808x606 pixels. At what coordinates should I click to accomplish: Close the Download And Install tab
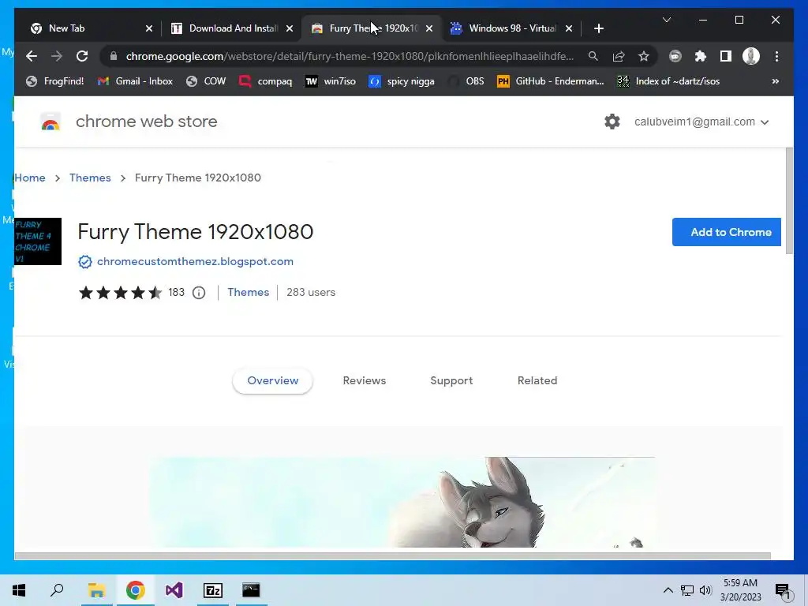[290, 28]
